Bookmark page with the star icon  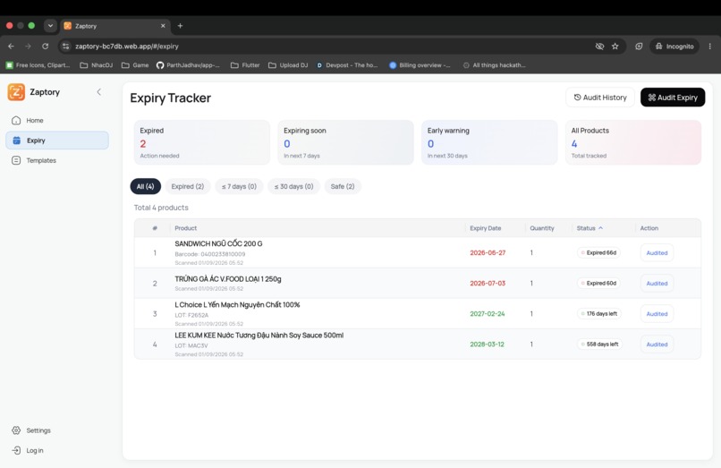(x=615, y=46)
